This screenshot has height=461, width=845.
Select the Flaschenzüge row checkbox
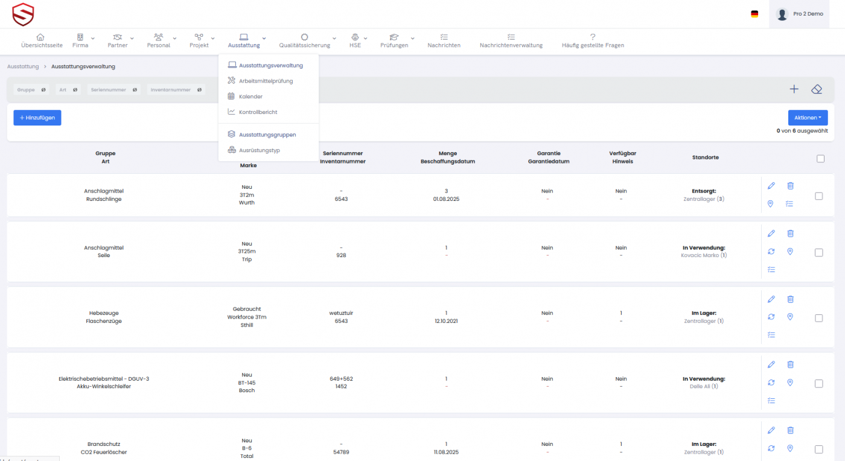point(818,318)
